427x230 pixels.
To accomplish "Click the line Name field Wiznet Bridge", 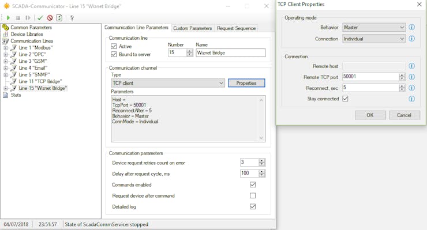I will tap(231, 53).
